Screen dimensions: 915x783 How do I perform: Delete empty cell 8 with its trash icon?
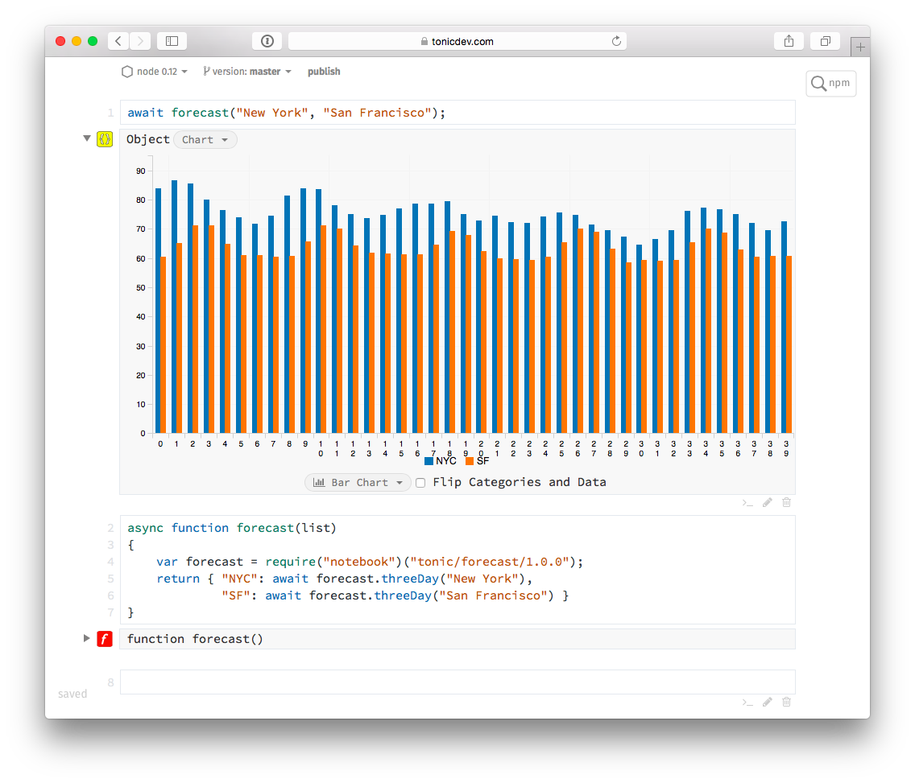point(787,702)
